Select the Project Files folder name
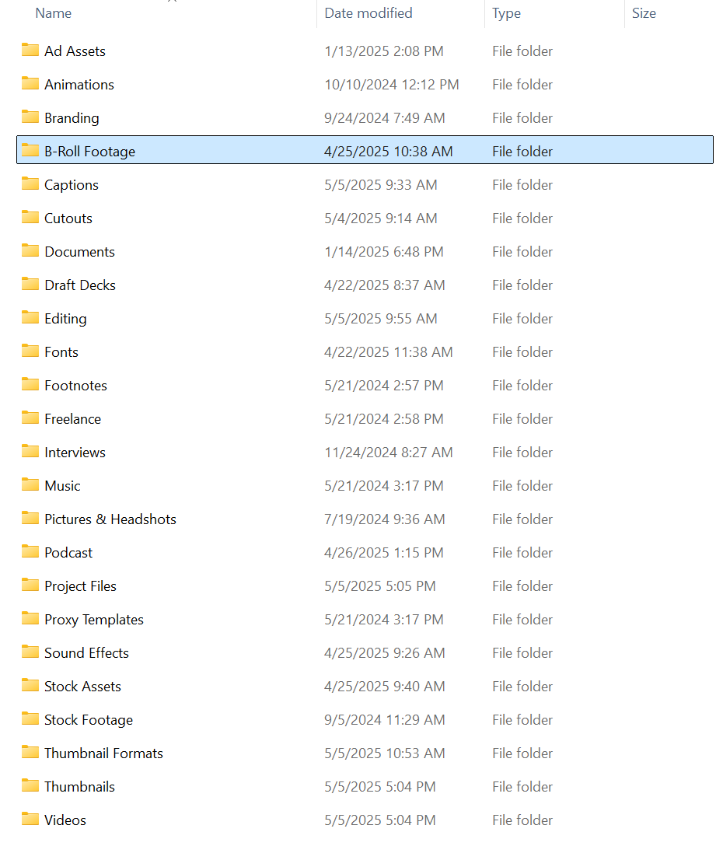The height and width of the screenshot is (860, 716). (81, 586)
